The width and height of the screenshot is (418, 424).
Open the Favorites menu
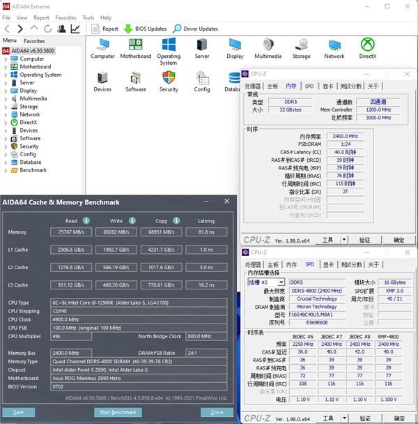[65, 17]
